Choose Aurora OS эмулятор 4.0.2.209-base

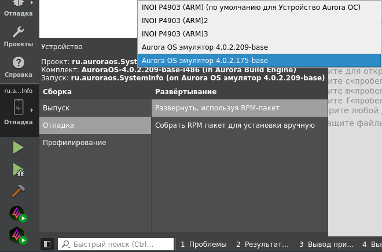point(259,47)
